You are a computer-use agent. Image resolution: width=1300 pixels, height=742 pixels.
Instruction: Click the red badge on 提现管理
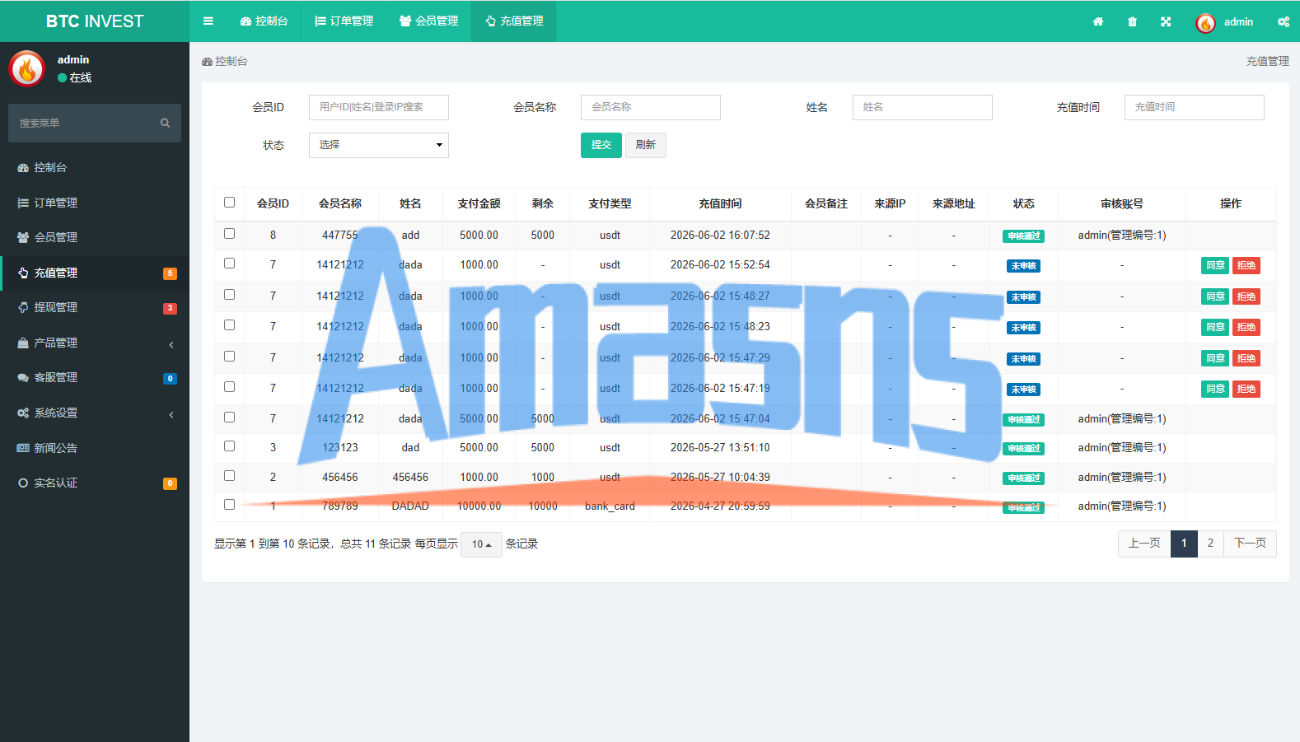pos(170,308)
